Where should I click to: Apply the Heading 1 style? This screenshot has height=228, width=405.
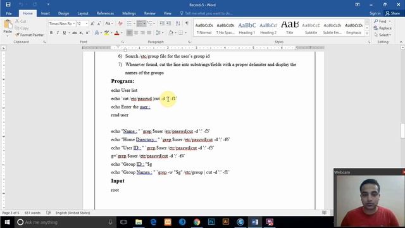tap(247, 28)
